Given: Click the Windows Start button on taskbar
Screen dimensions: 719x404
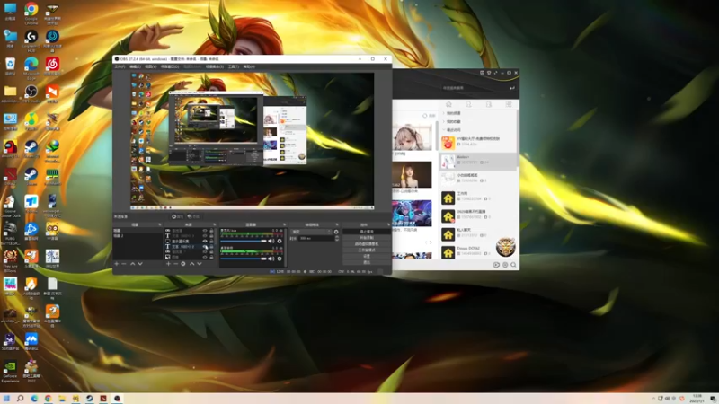Looking at the screenshot, I should coord(6,399).
